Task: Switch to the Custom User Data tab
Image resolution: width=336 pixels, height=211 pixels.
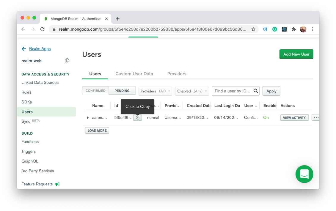Action: (x=134, y=74)
